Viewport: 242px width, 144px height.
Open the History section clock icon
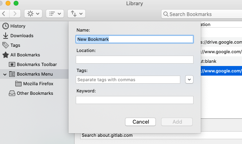click(x=6, y=26)
